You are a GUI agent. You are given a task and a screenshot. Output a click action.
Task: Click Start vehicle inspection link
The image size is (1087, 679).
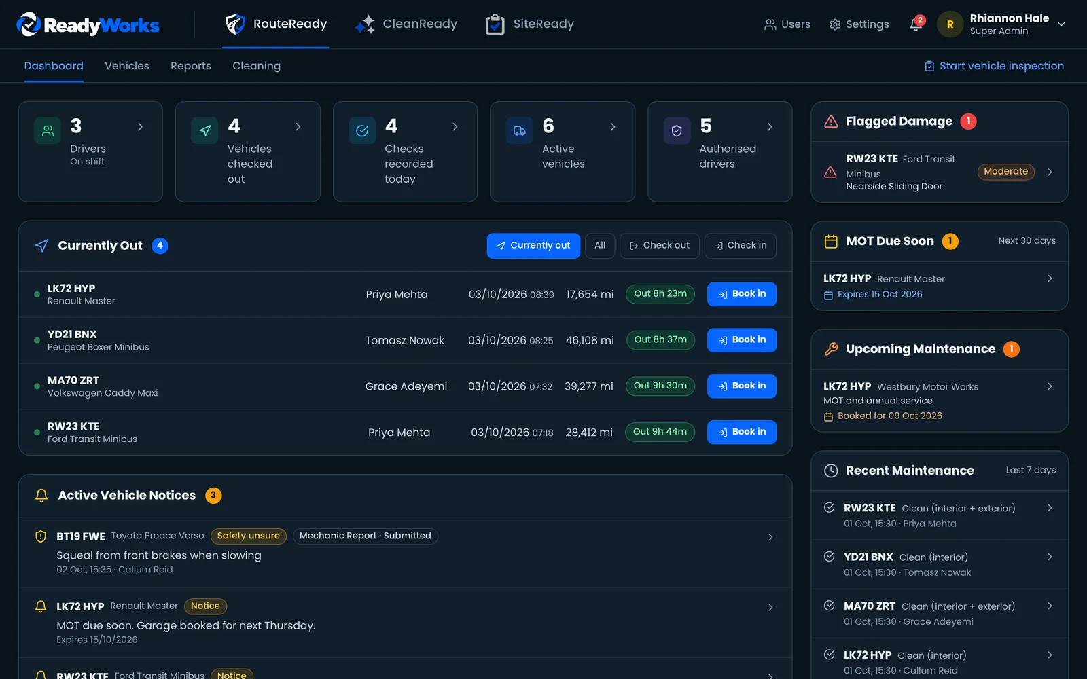point(994,66)
